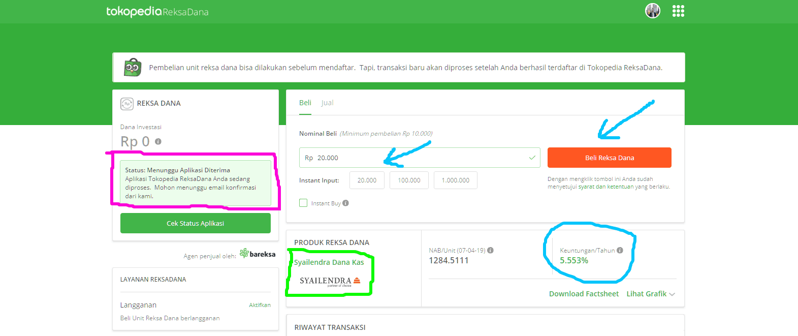Image resolution: width=798 pixels, height=336 pixels.
Task: Select the 100.000 instant input
Action: [409, 180]
